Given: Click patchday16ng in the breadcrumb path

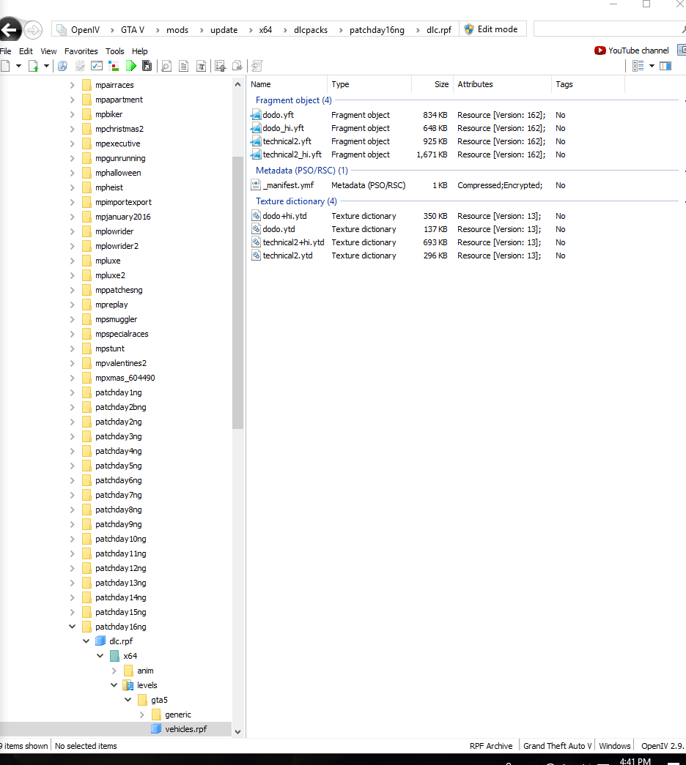Looking at the screenshot, I should click(x=377, y=30).
